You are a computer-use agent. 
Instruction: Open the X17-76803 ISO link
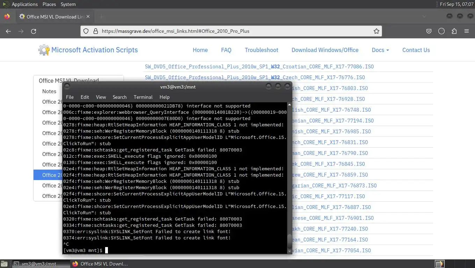pos(330,88)
